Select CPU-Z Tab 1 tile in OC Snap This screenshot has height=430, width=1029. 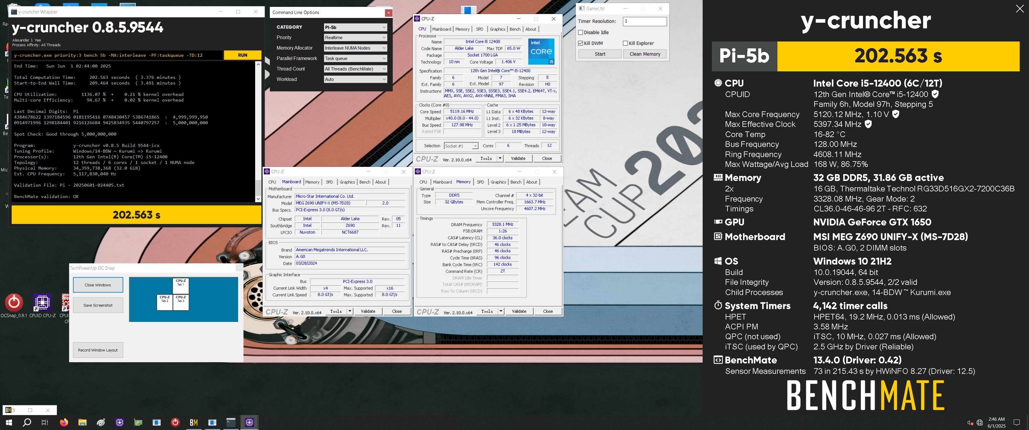pyautogui.click(x=181, y=286)
